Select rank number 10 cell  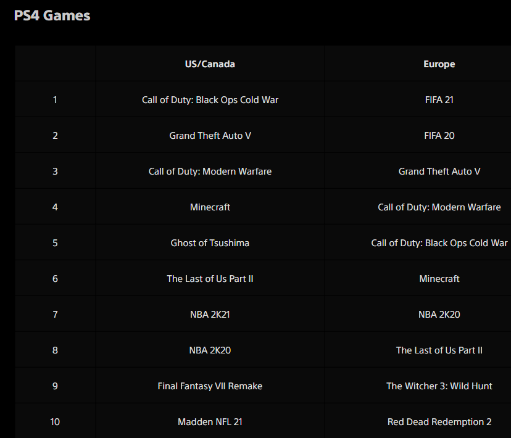(x=55, y=422)
